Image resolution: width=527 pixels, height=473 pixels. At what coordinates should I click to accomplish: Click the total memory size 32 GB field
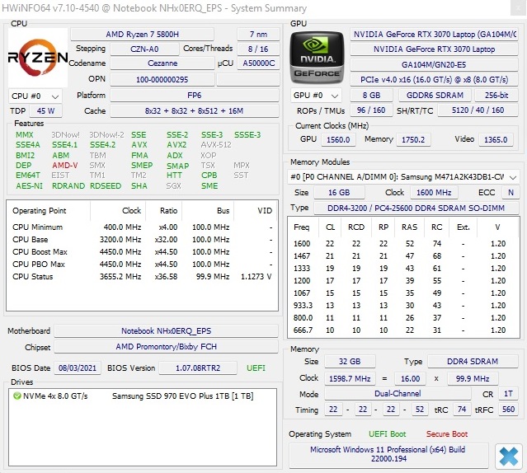point(350,361)
